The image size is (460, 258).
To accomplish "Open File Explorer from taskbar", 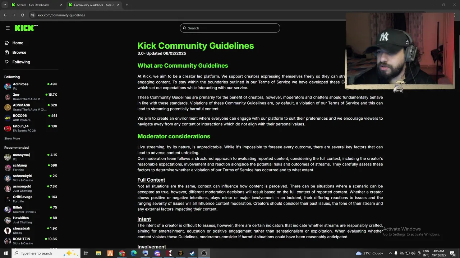I will 98,253.
